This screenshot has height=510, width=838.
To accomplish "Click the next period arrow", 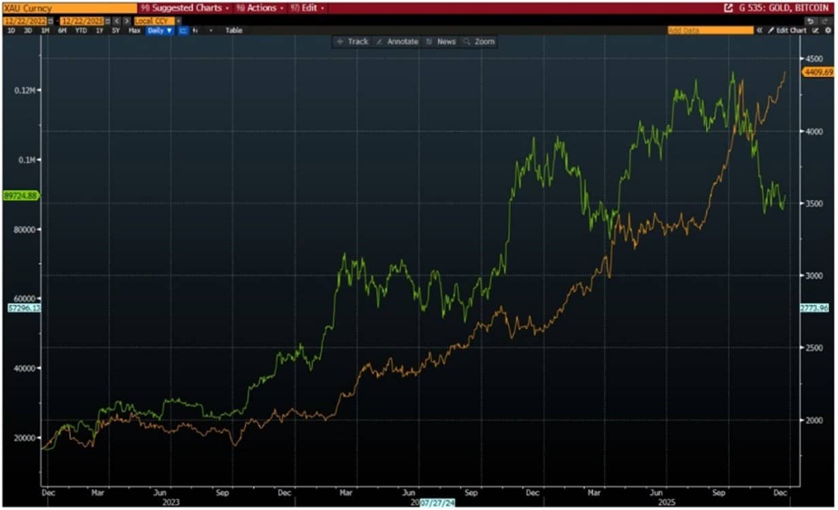I will click(x=127, y=21).
